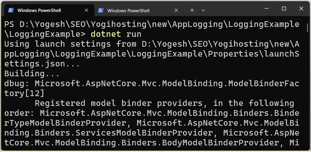Maximize the terminal window
This screenshot has height=152, width=311.
284,8
